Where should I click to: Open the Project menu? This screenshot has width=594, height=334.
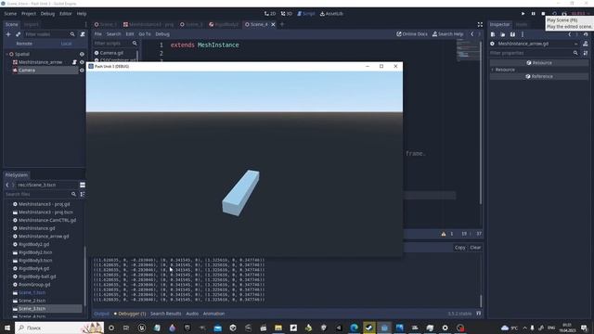(x=29, y=14)
